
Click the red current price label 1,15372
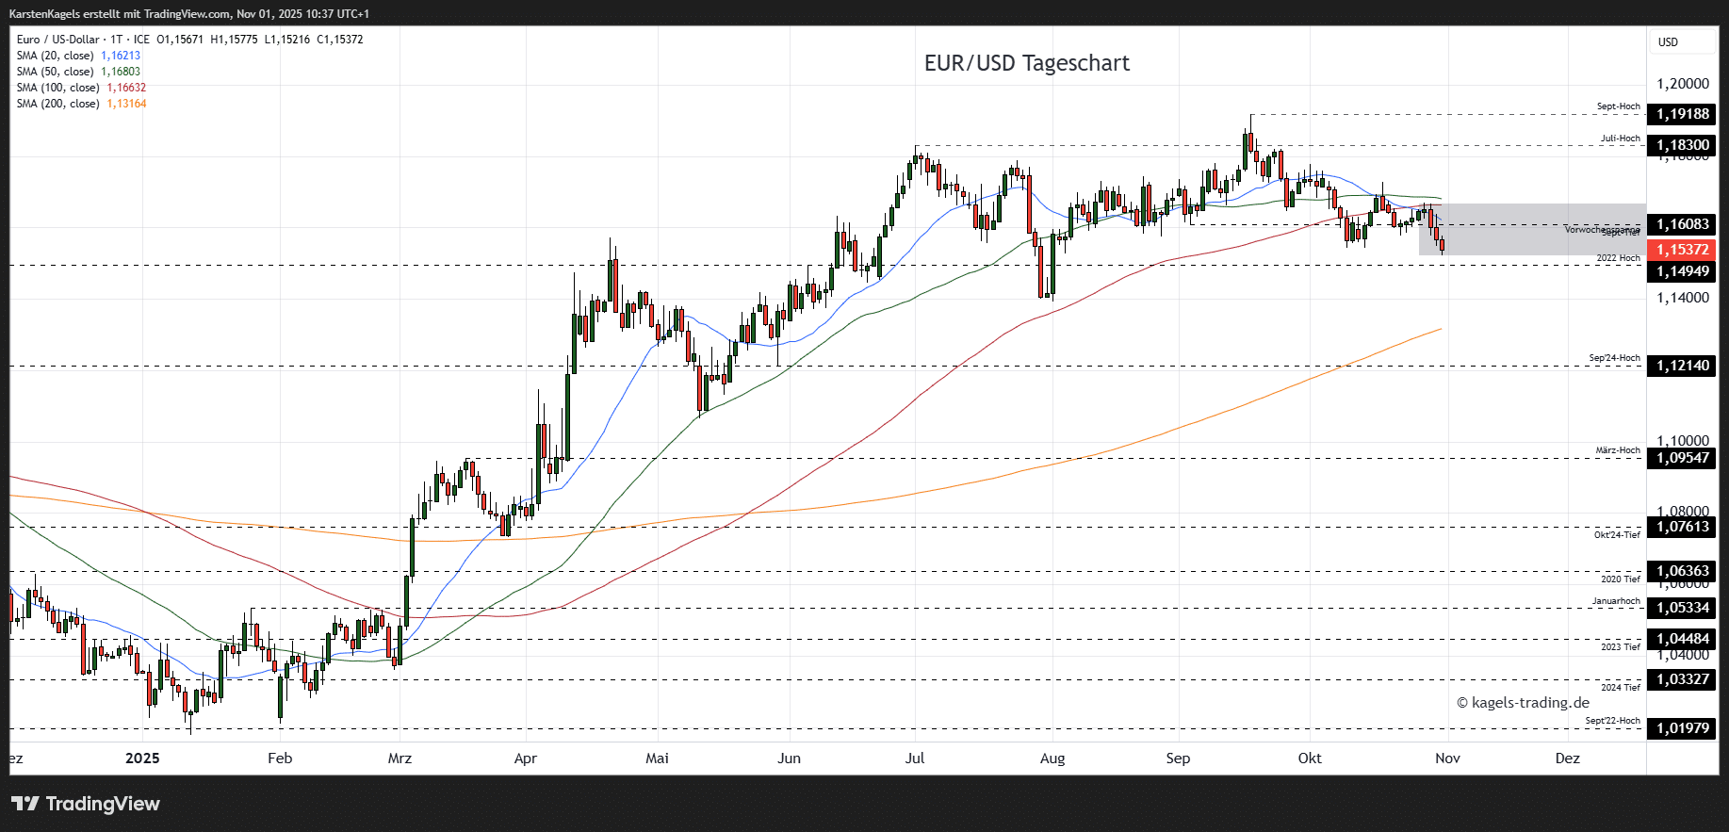[1682, 250]
